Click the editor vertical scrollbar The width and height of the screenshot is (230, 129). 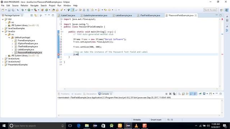[x=220, y=53]
